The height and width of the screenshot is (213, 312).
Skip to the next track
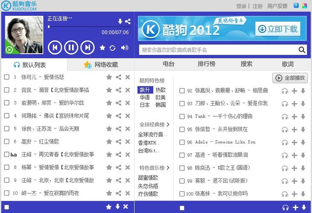[87, 47]
